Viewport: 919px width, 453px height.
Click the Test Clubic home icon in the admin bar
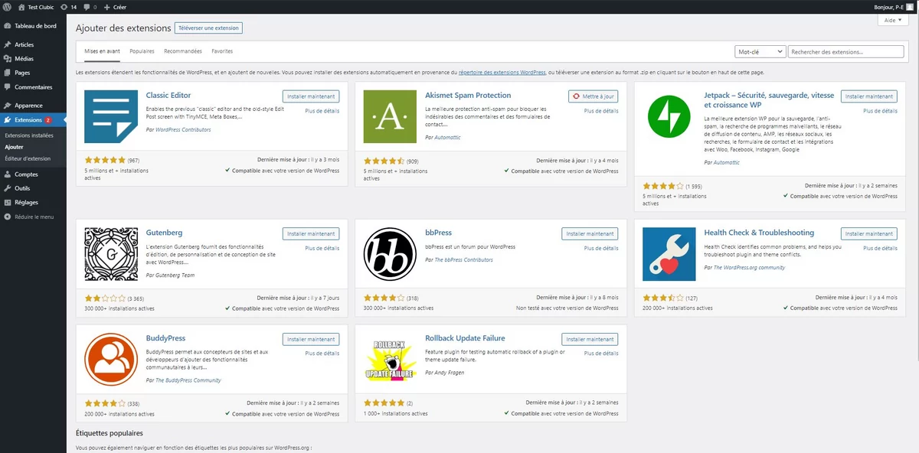click(21, 7)
